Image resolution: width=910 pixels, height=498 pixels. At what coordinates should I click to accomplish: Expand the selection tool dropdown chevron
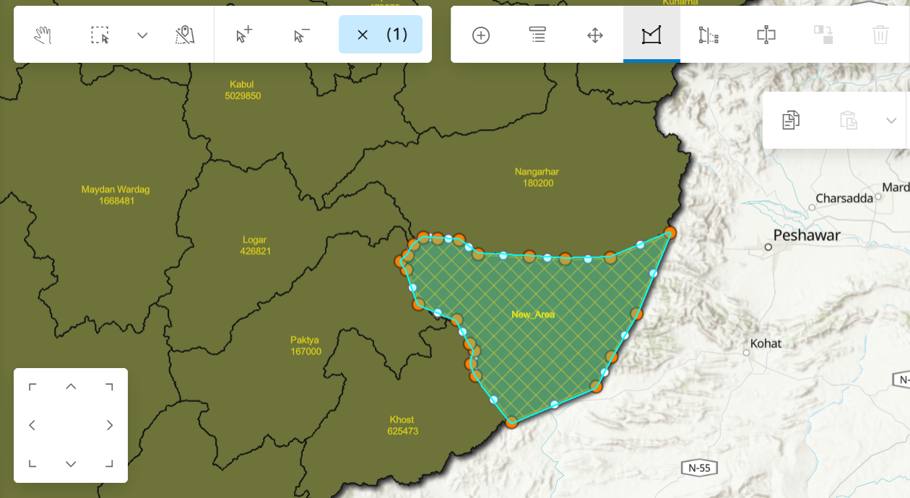tap(142, 34)
